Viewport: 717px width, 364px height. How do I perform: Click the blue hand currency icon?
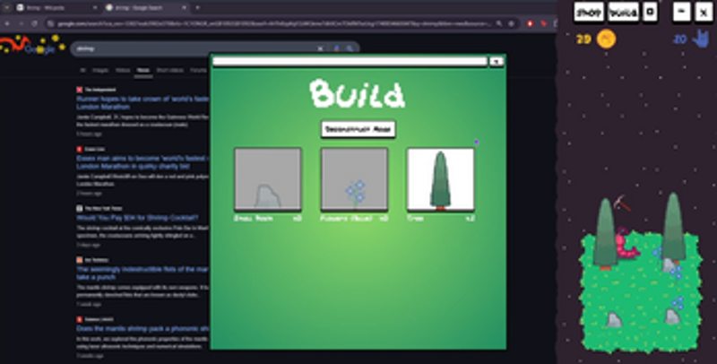coord(704,39)
